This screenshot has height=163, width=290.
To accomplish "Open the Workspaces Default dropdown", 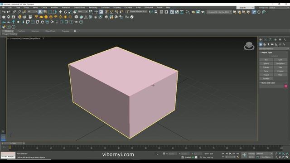I will (279, 8).
